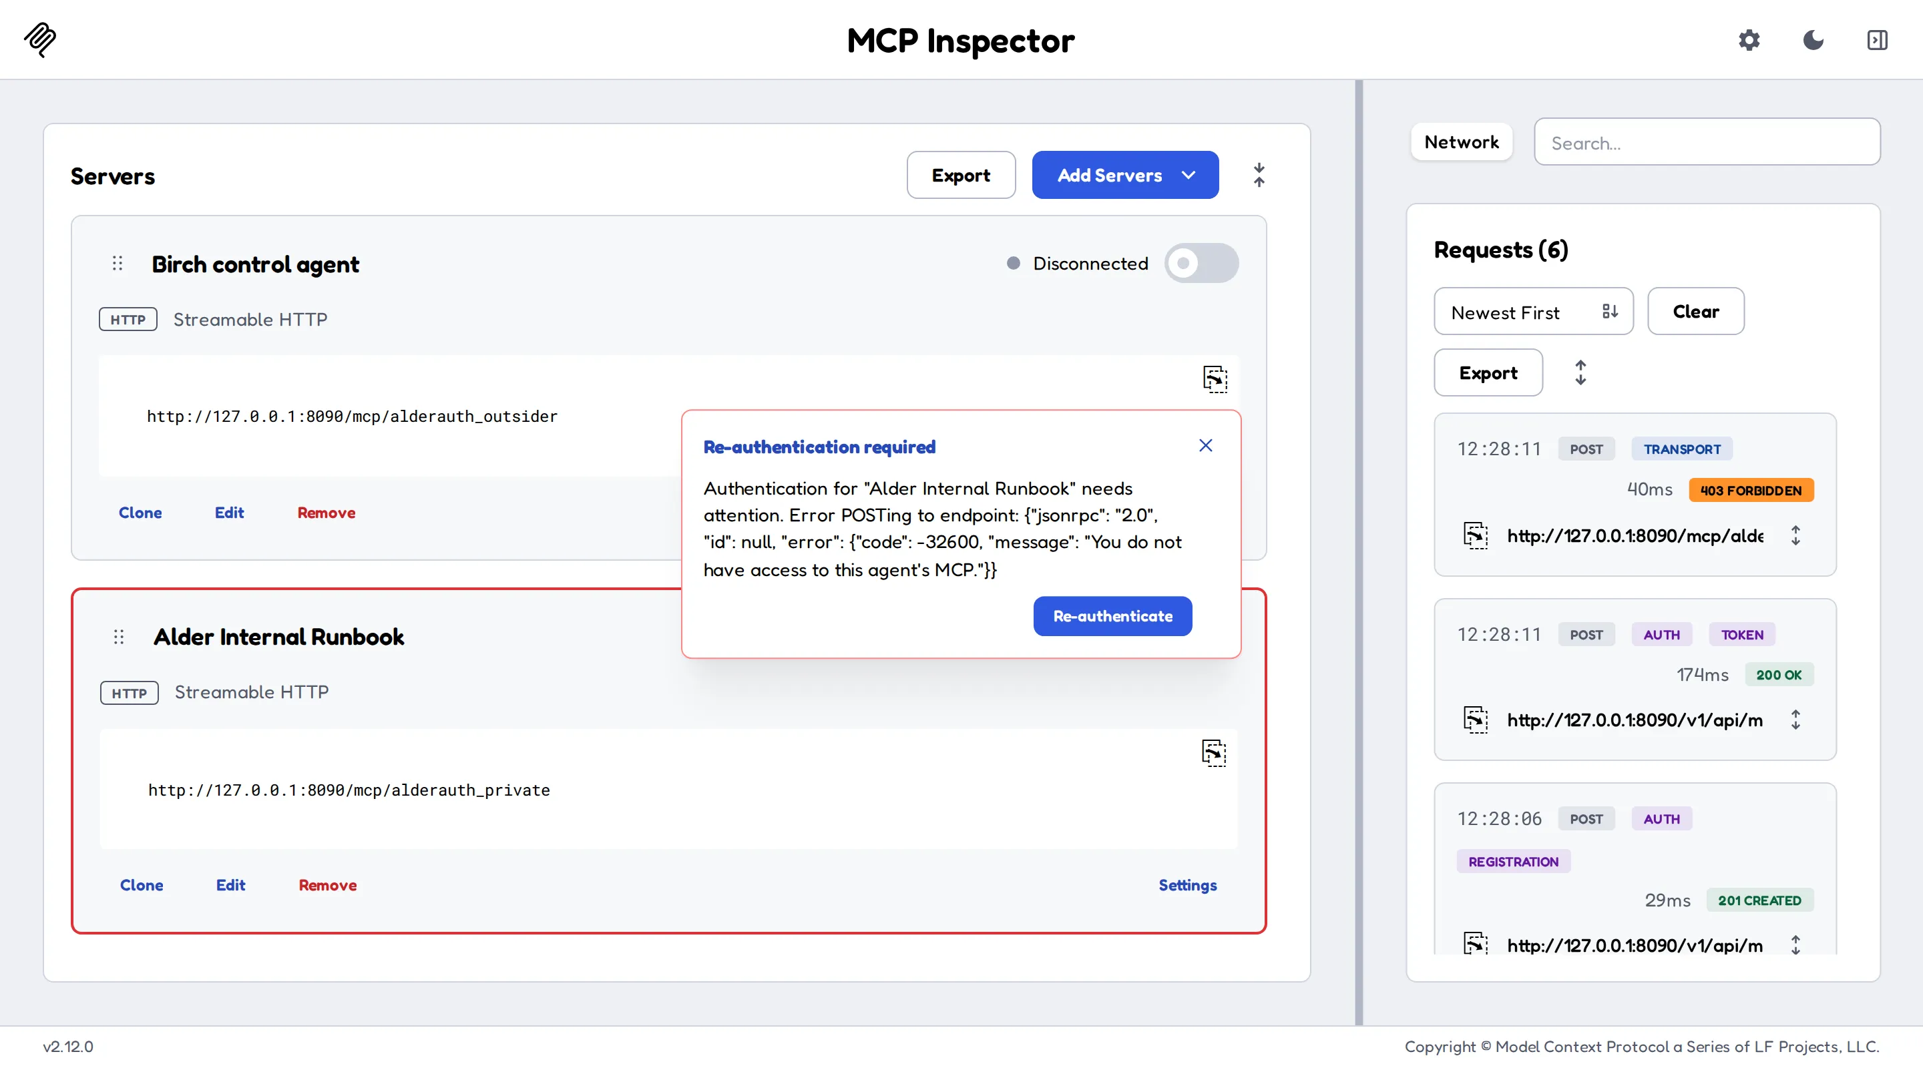Click the Requests (6) heading
The image size is (1923, 1068).
pos(1500,250)
